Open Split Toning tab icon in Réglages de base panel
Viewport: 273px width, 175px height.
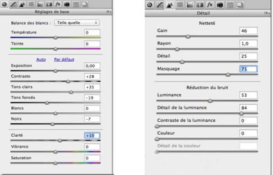40,4
